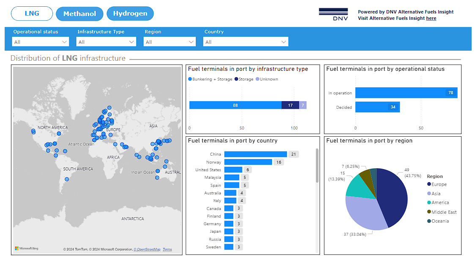This screenshot has width=475, height=256.
Task: Select the China bar in country chart
Action: [x=255, y=154]
